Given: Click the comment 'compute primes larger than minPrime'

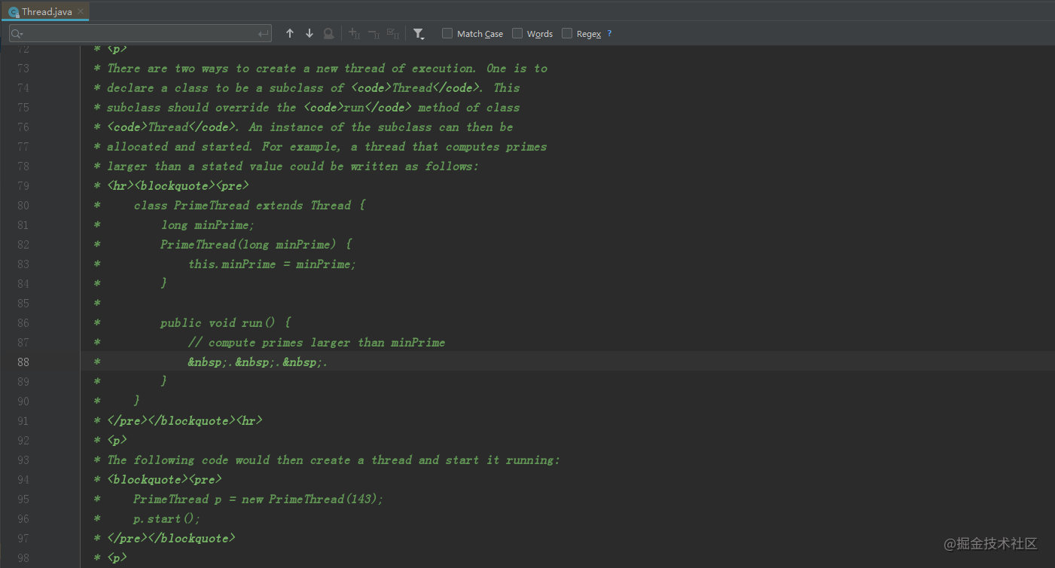Looking at the screenshot, I should pyautogui.click(x=326, y=342).
